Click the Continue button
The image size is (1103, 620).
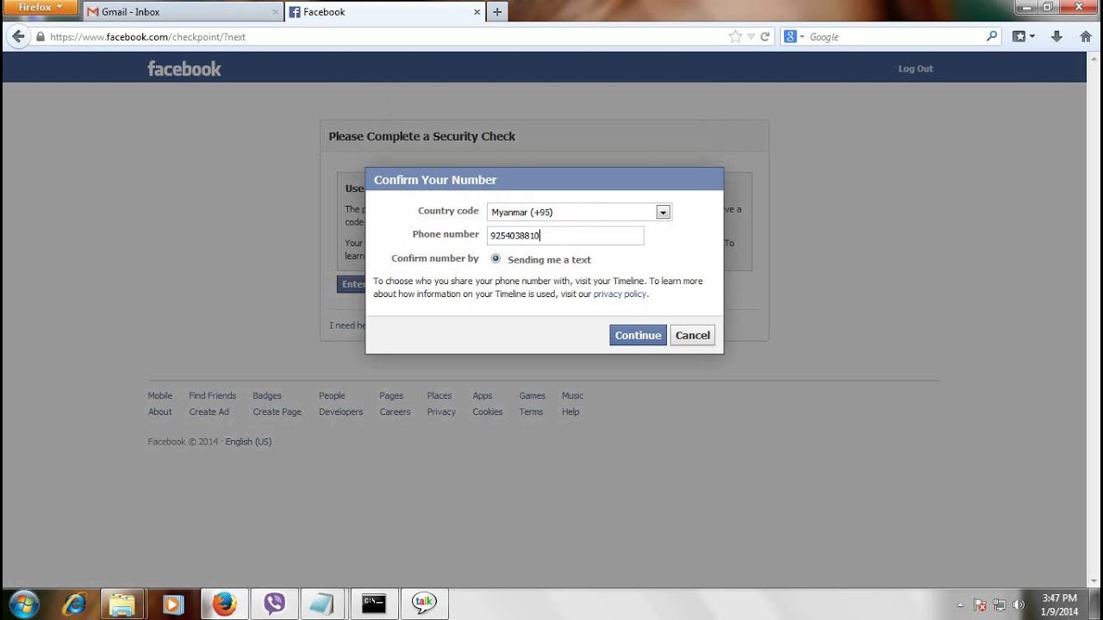pyautogui.click(x=638, y=335)
